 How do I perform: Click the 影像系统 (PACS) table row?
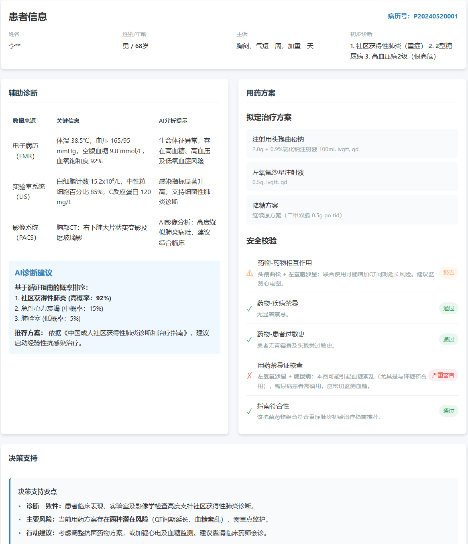[x=114, y=233]
